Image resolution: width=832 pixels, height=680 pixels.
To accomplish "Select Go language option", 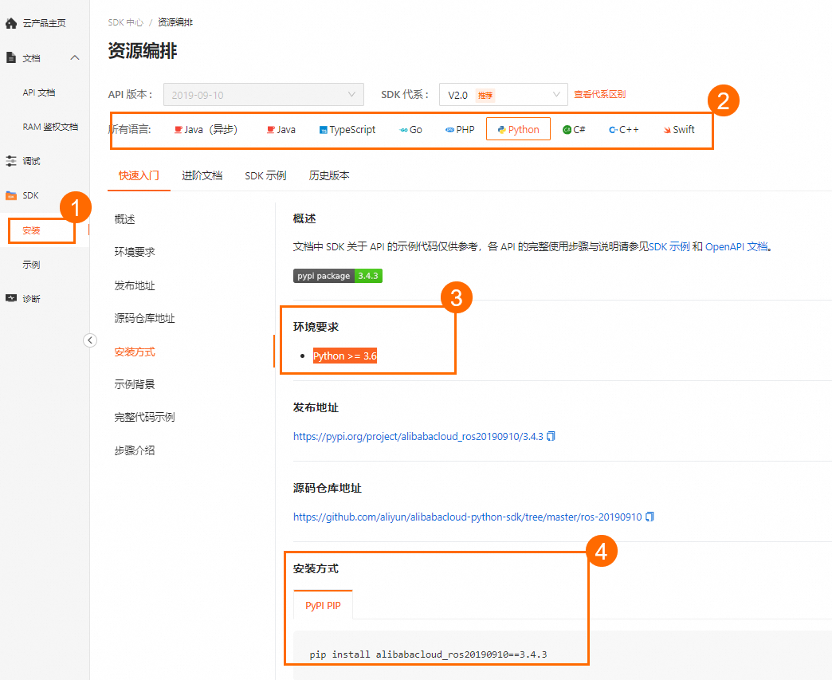I will click(x=410, y=129).
